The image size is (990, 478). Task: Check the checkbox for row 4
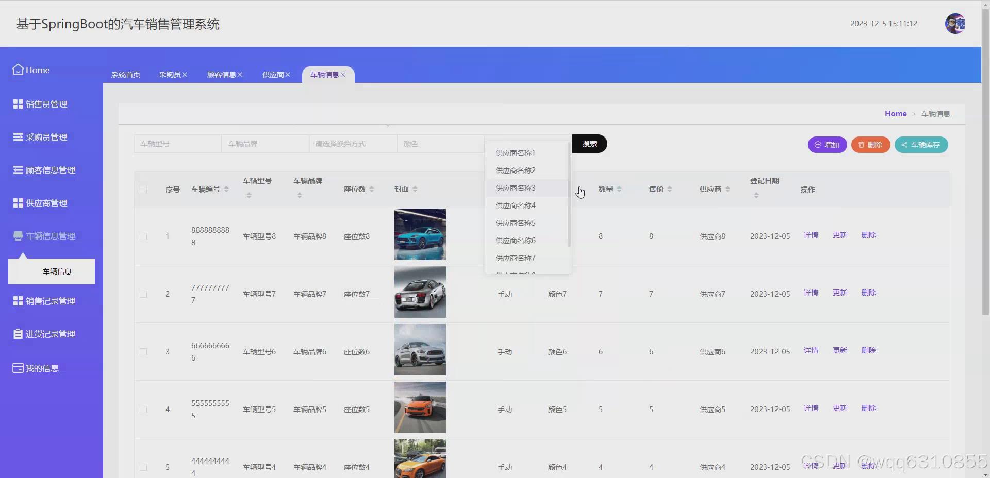[x=143, y=409]
